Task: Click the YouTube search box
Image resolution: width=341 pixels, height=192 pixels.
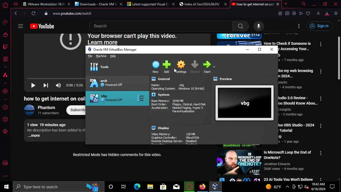Action: (x=161, y=26)
